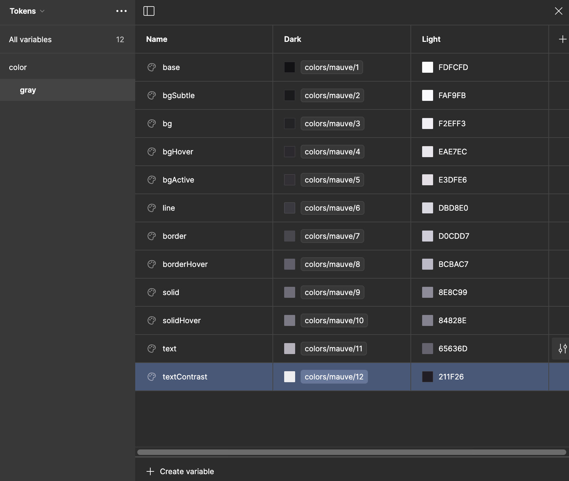
Task: Close the variables panel
Action: tap(559, 11)
